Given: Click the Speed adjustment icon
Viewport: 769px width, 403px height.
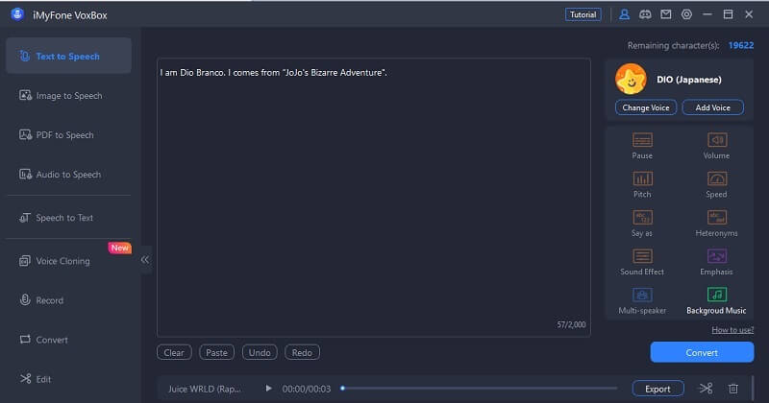Looking at the screenshot, I should click(716, 178).
